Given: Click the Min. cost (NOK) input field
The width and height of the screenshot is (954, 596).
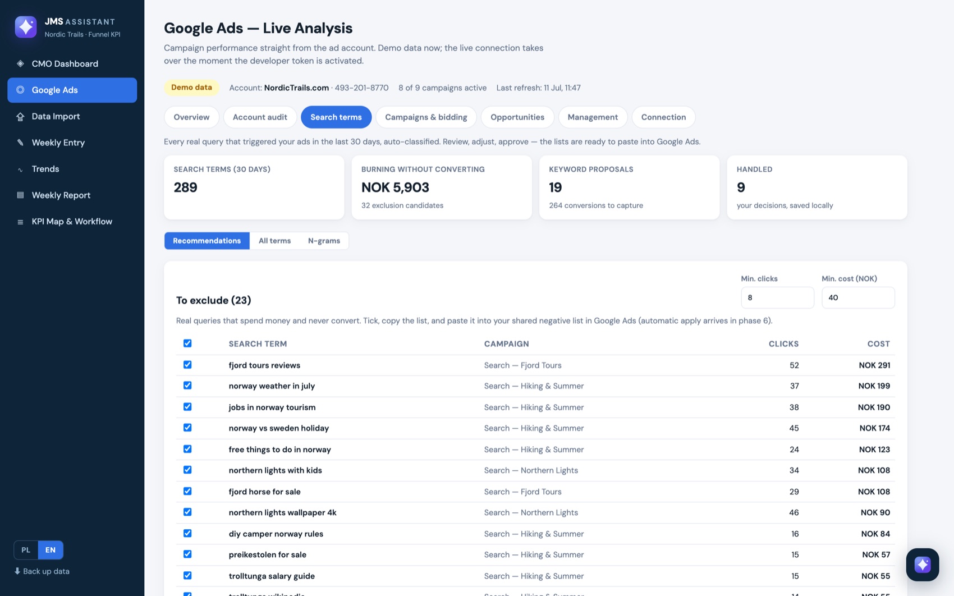Looking at the screenshot, I should tap(858, 297).
